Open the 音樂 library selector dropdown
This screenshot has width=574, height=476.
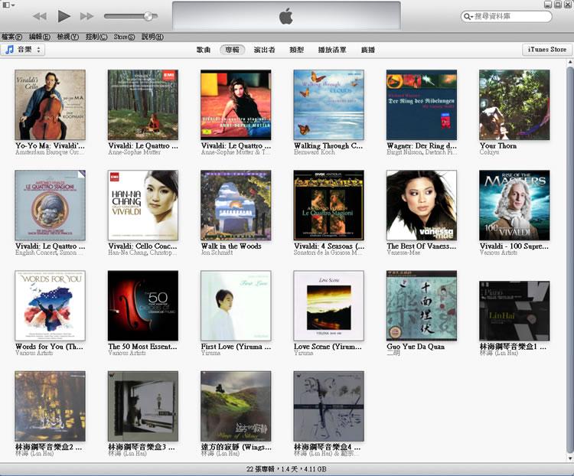pyautogui.click(x=23, y=50)
